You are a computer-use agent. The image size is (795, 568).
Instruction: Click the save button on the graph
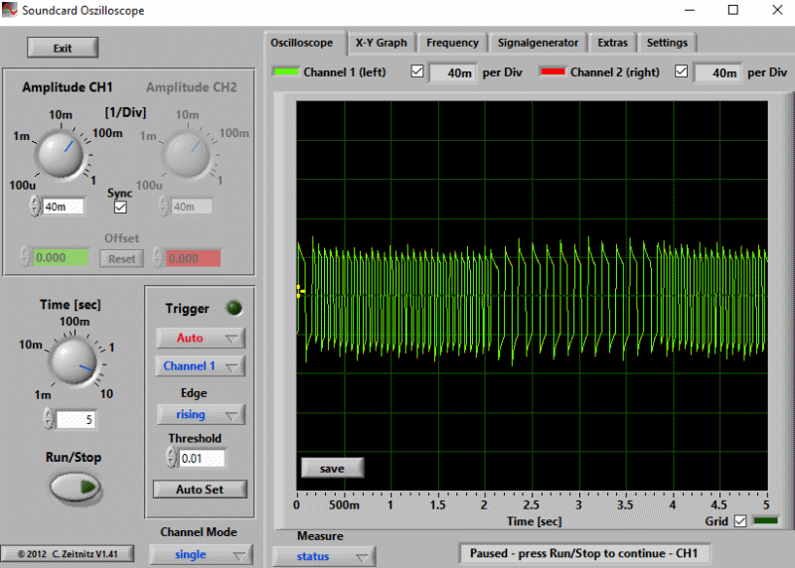332,469
